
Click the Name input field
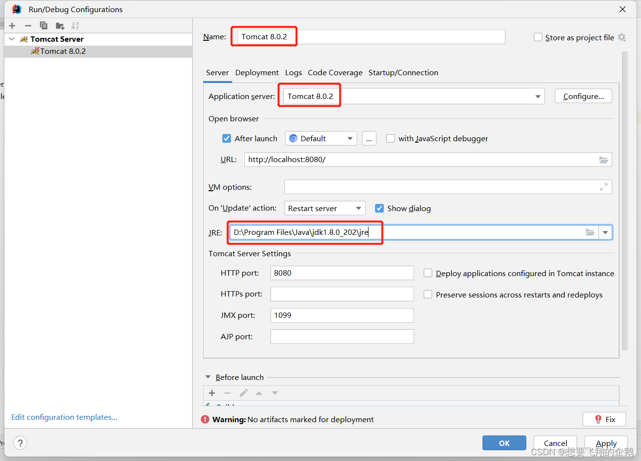click(x=371, y=37)
